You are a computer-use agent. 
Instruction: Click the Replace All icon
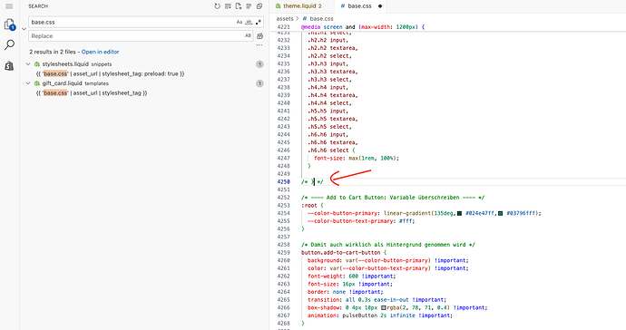(x=259, y=36)
